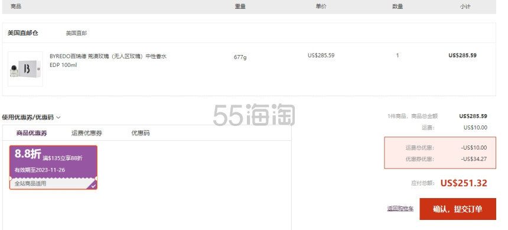Screen dimensions: 508x230
Task: Collapse the 使用优惠券/优惠码 section chevron
Action: 58,118
